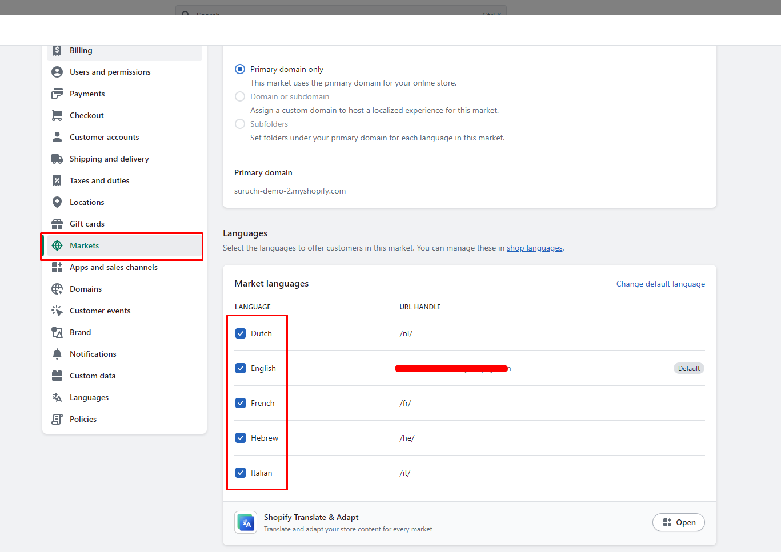Viewport: 781px width, 552px height.
Task: Open Users and permissions settings
Action: [x=110, y=72]
